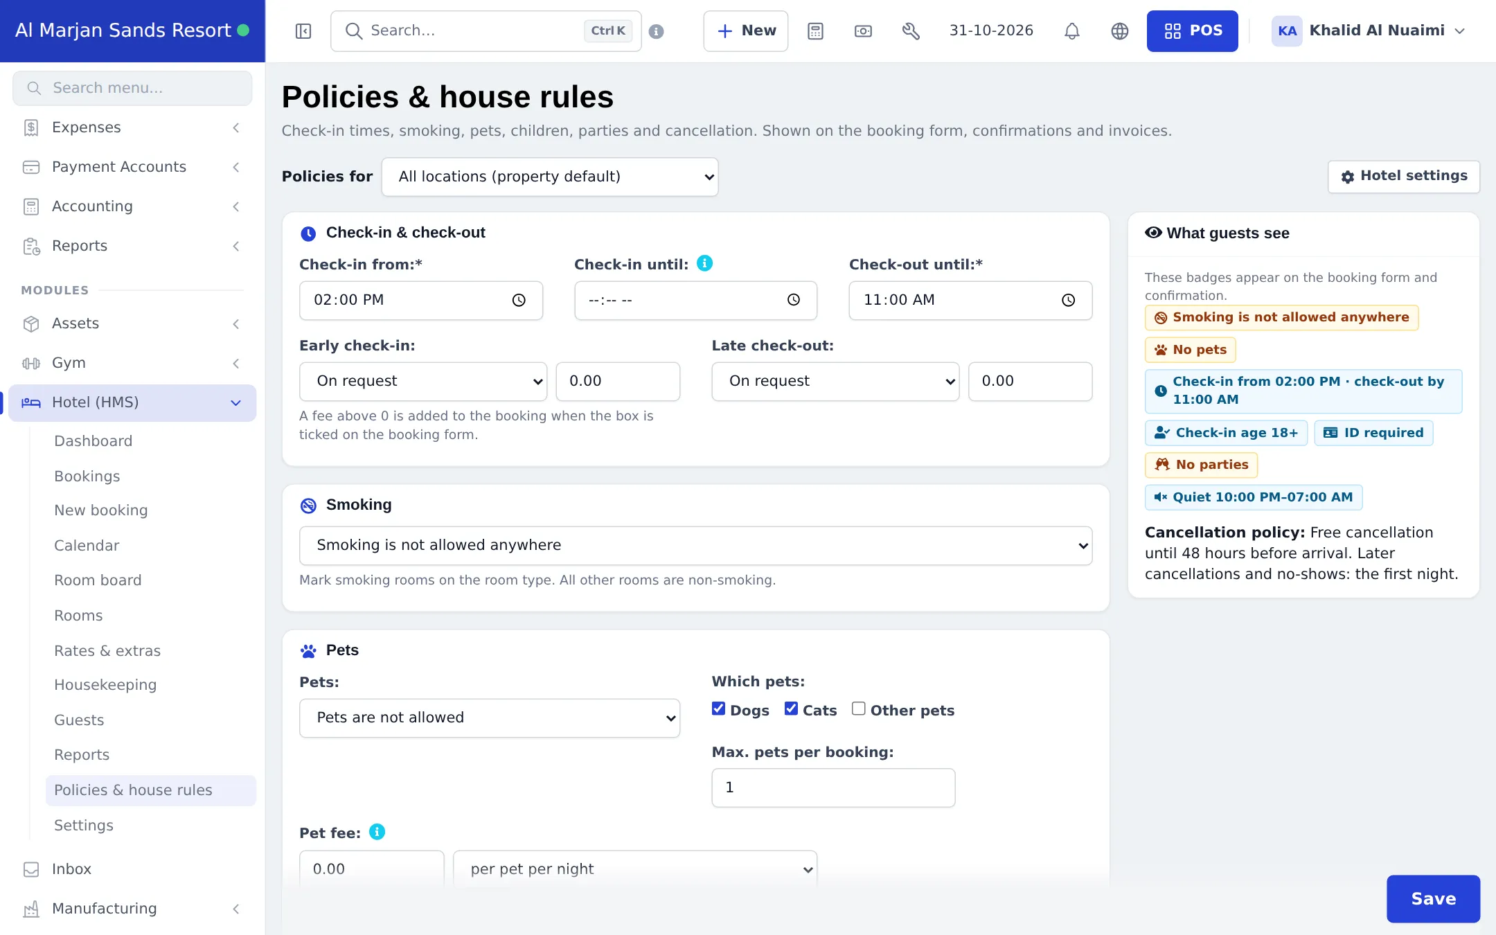Viewport: 1496px width, 935px height.
Task: Open the Bookings menu item
Action: coord(87,477)
